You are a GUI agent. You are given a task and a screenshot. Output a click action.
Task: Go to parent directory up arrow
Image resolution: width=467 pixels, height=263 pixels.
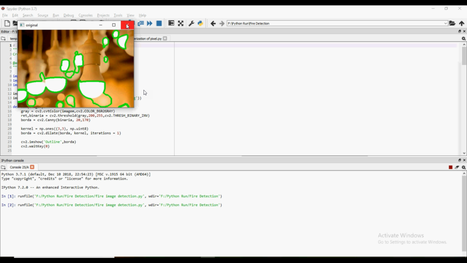point(462,23)
